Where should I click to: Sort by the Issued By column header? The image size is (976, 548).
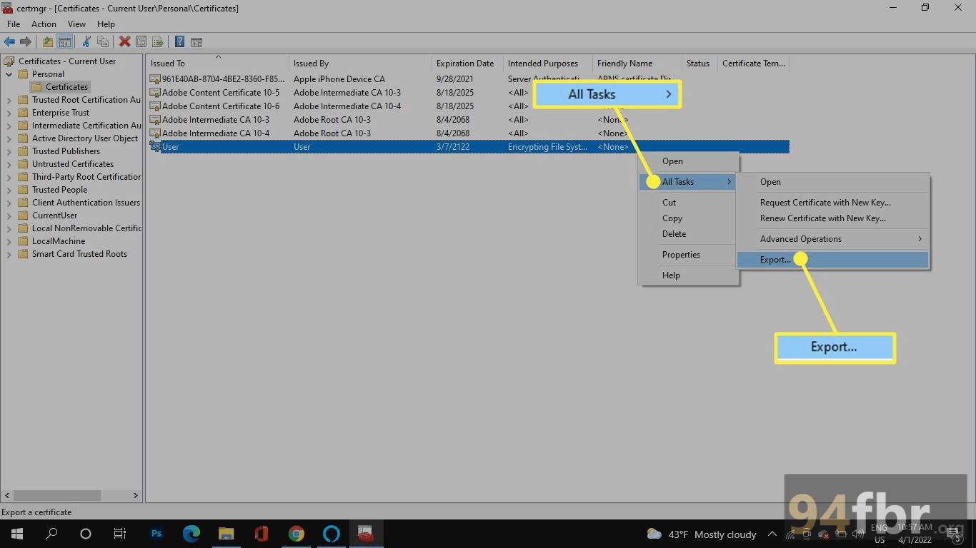pos(360,64)
